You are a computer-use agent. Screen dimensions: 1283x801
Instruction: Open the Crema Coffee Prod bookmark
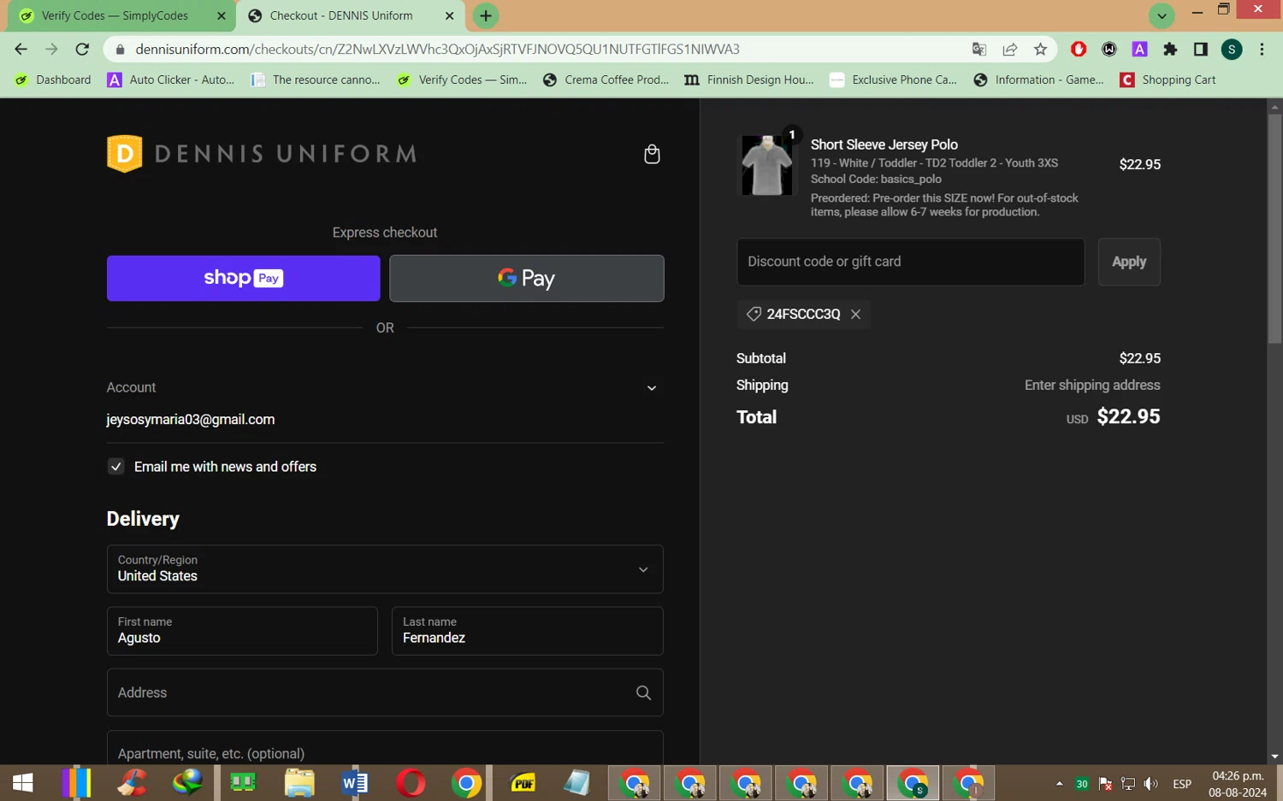tap(606, 80)
